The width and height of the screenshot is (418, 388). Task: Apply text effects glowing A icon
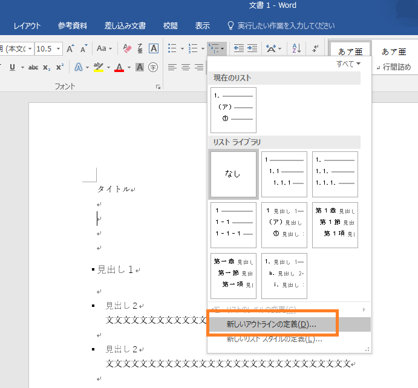(x=79, y=67)
